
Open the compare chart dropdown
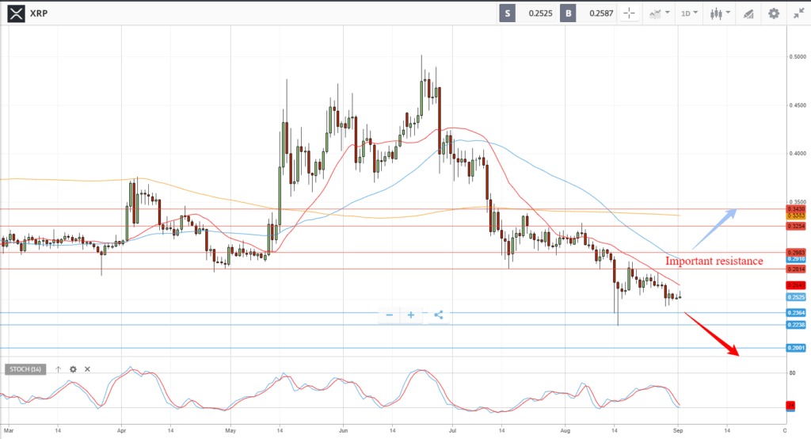659,13
